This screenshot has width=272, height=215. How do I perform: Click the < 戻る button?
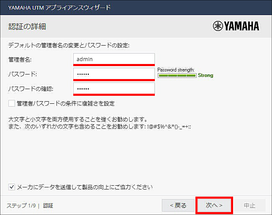coord(178,205)
